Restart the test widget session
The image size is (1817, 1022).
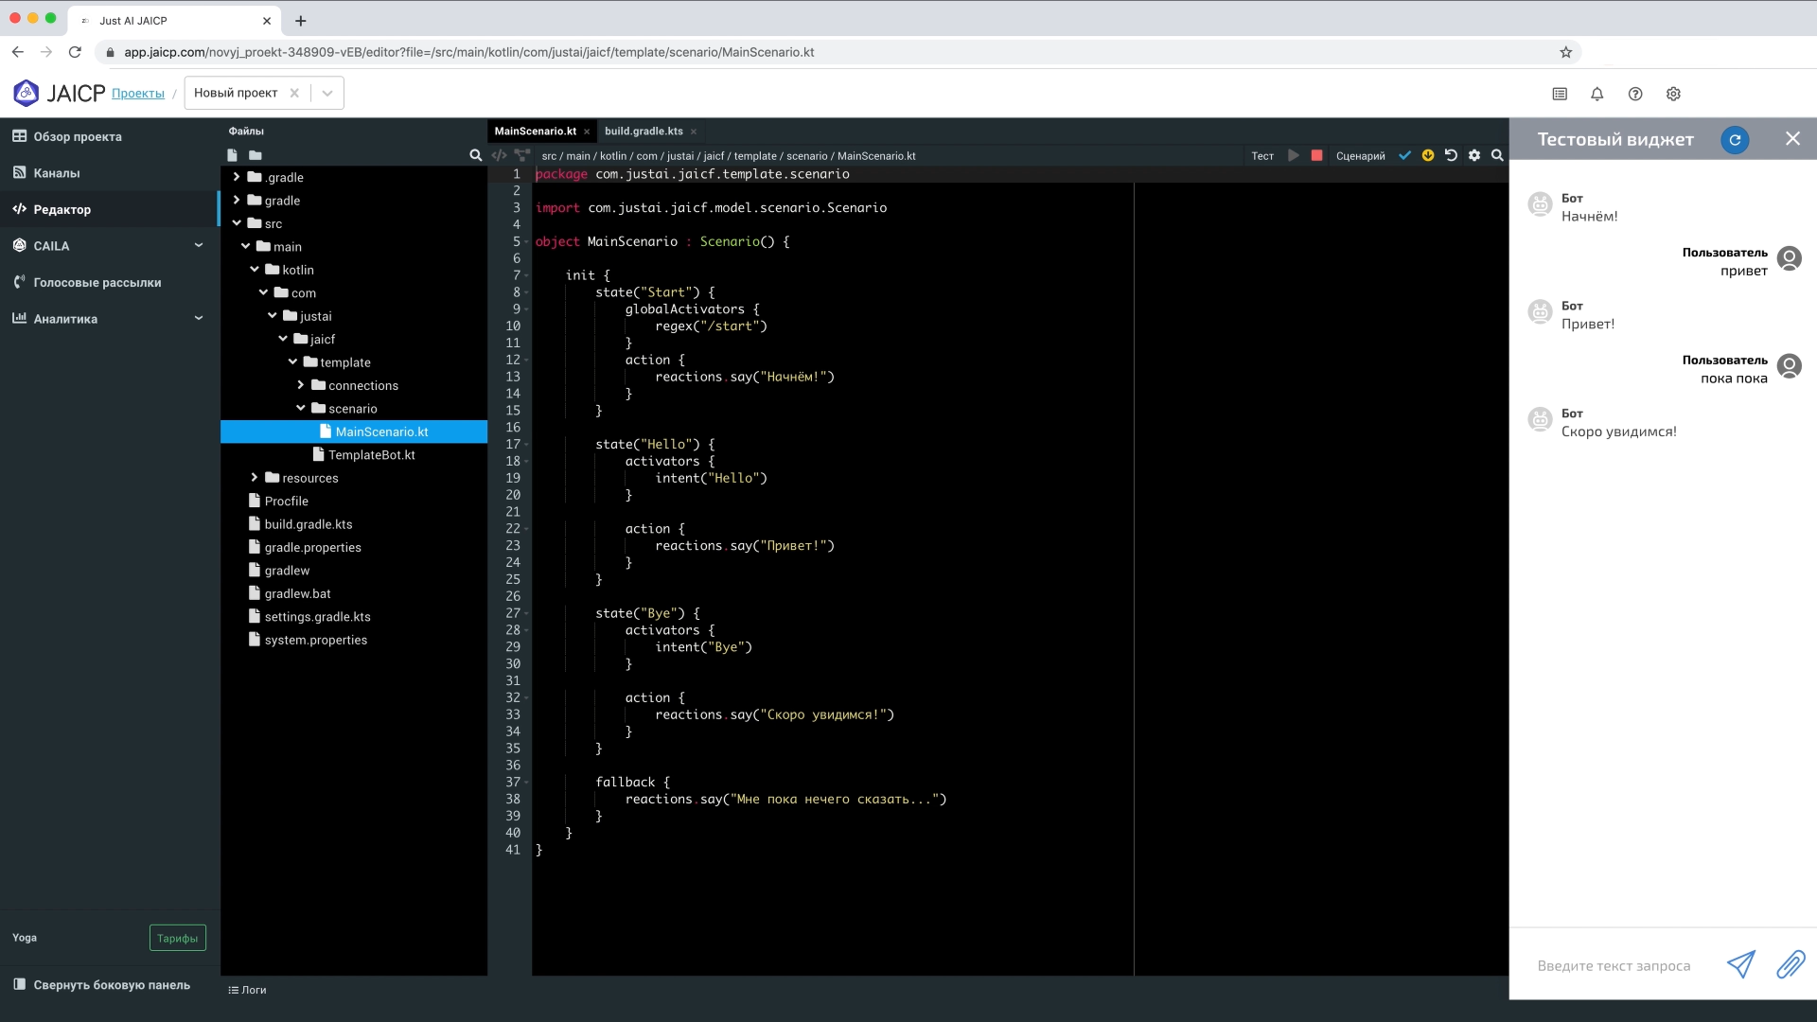tap(1735, 139)
